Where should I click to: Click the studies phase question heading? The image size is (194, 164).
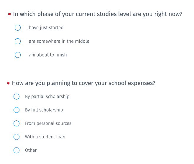(x=98, y=14)
